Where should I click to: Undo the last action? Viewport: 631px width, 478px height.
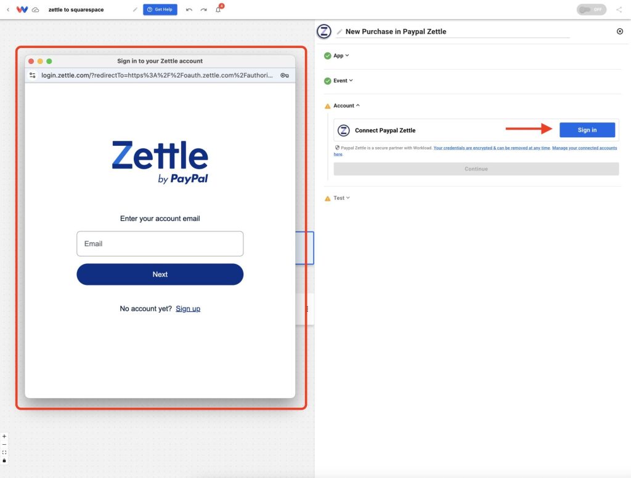189,10
